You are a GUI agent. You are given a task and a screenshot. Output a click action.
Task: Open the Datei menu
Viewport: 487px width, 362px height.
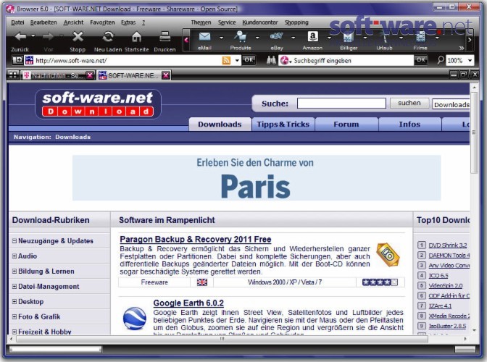click(x=17, y=22)
